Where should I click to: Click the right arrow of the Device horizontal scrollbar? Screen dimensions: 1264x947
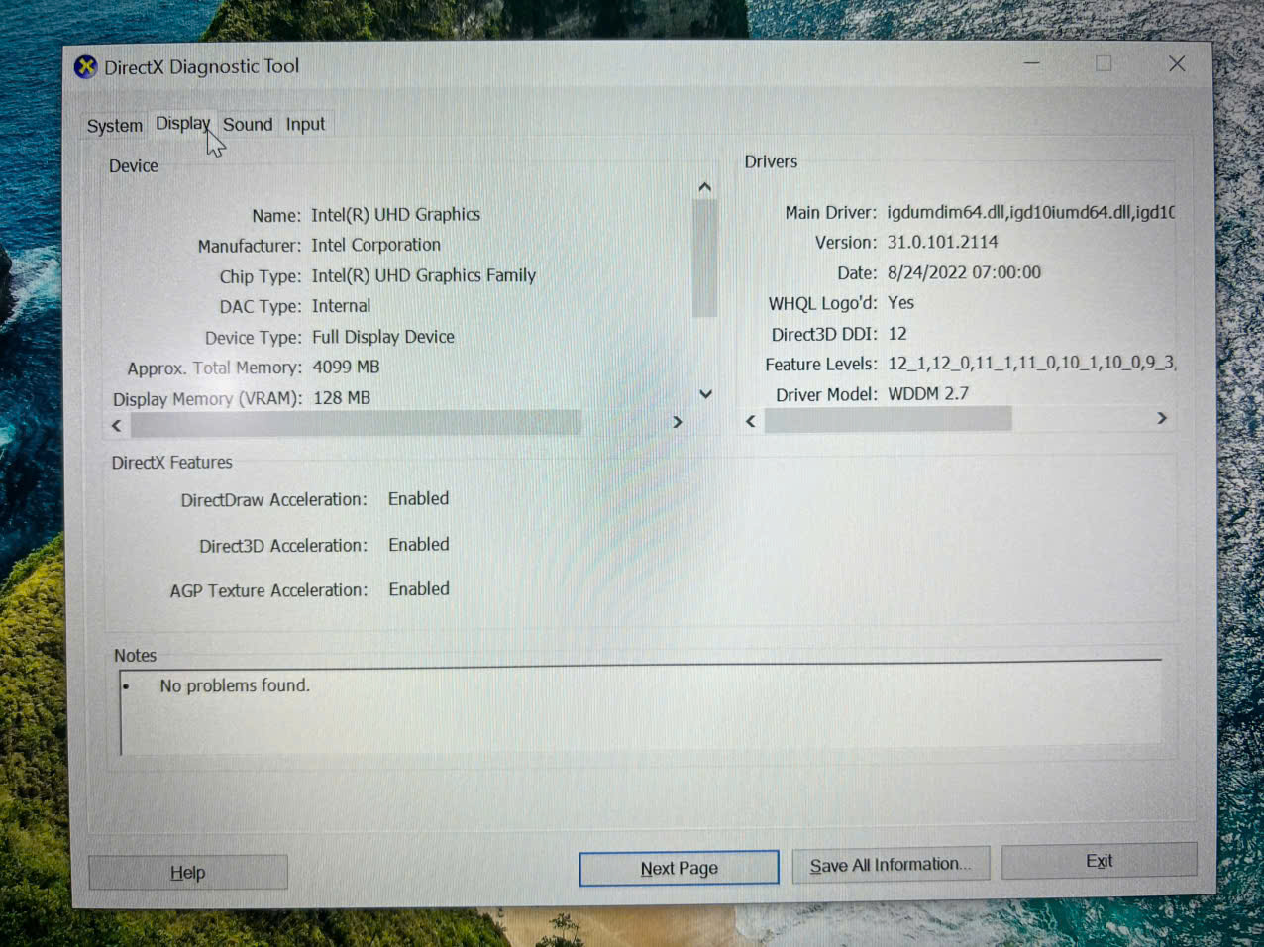pos(677,422)
